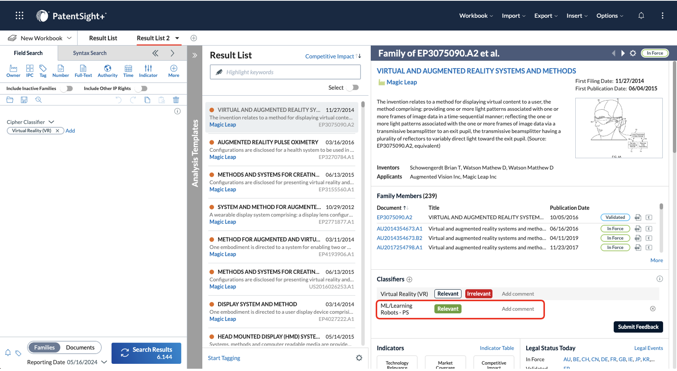Open family detail settings gear
The height and width of the screenshot is (371, 677).
pyautogui.click(x=633, y=53)
